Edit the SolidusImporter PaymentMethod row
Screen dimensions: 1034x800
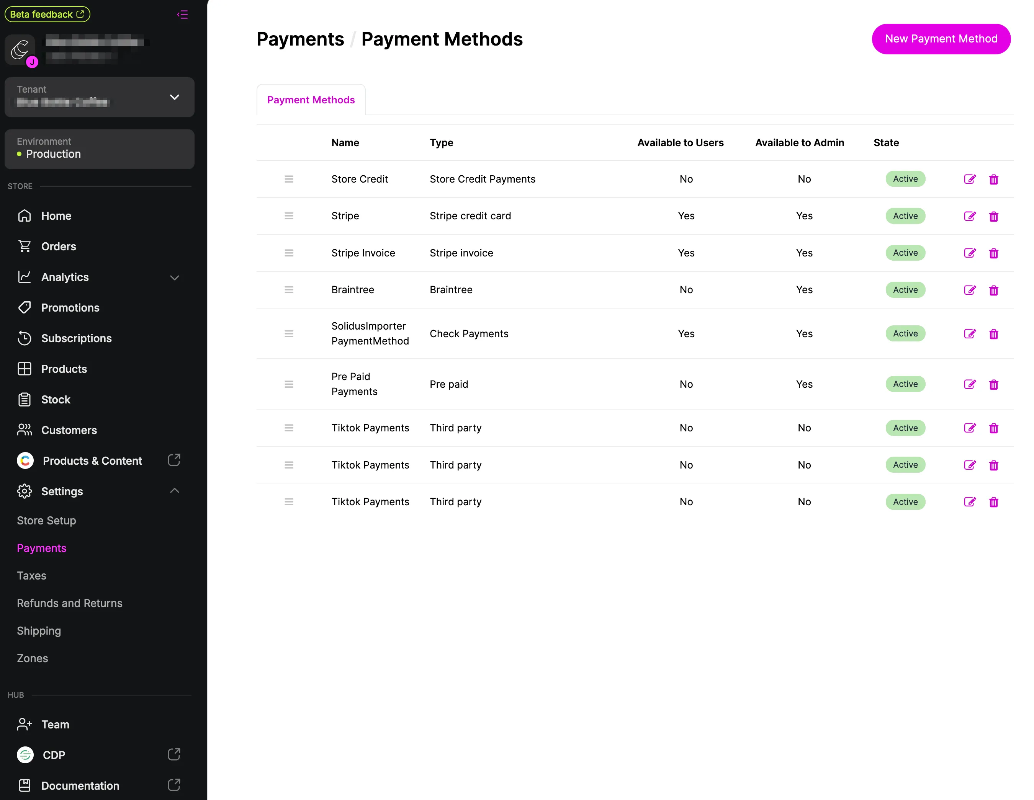[970, 333]
